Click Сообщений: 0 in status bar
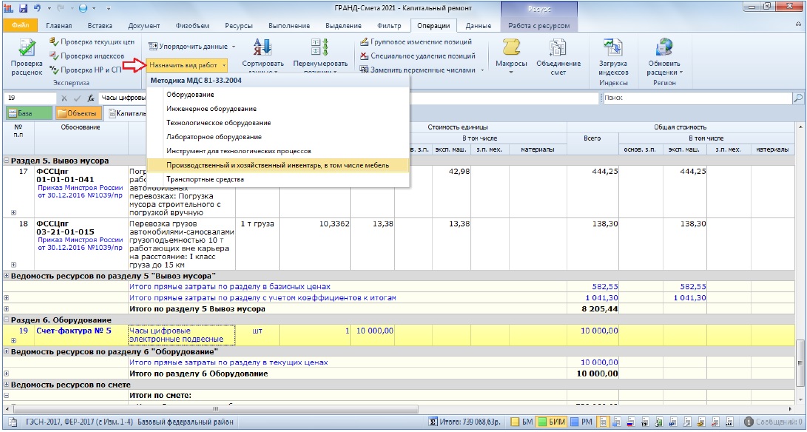The width and height of the screenshot is (807, 432). pyautogui.click(x=774, y=422)
